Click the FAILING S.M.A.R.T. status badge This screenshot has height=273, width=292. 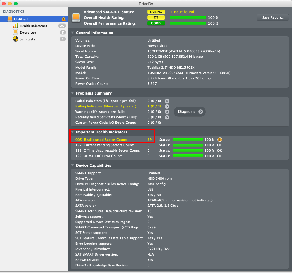point(156,12)
